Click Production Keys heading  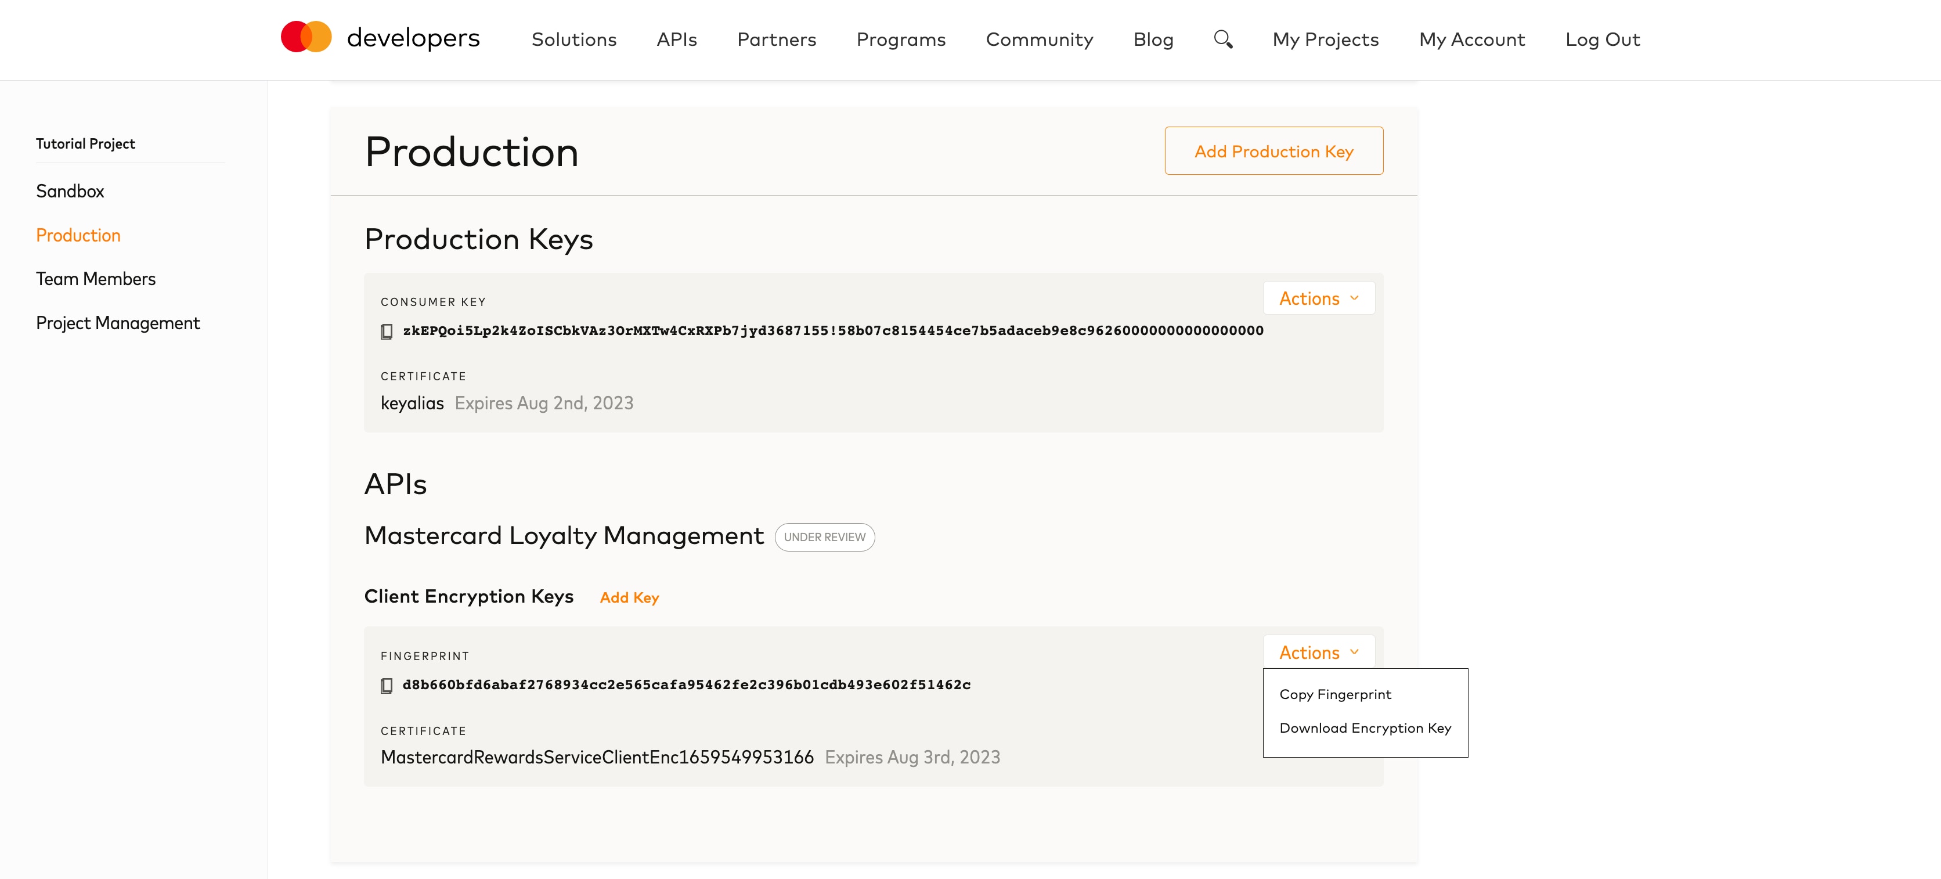[478, 240]
